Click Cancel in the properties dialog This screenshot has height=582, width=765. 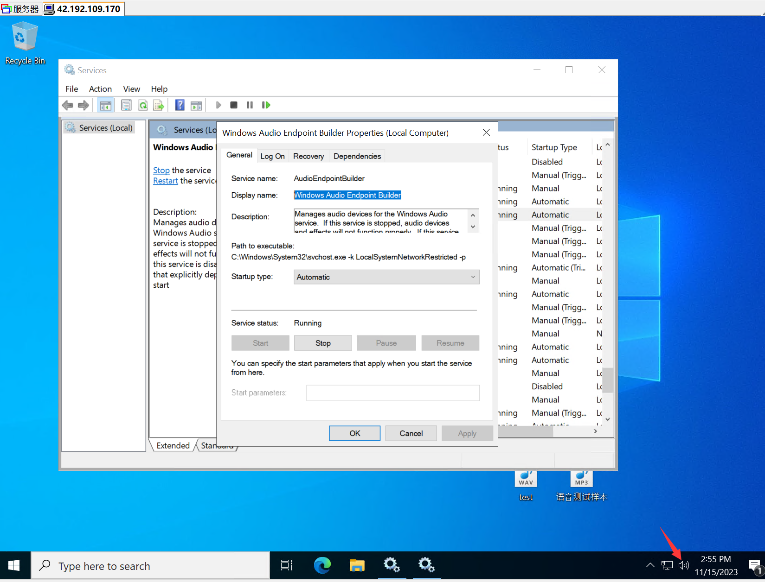[x=411, y=433]
